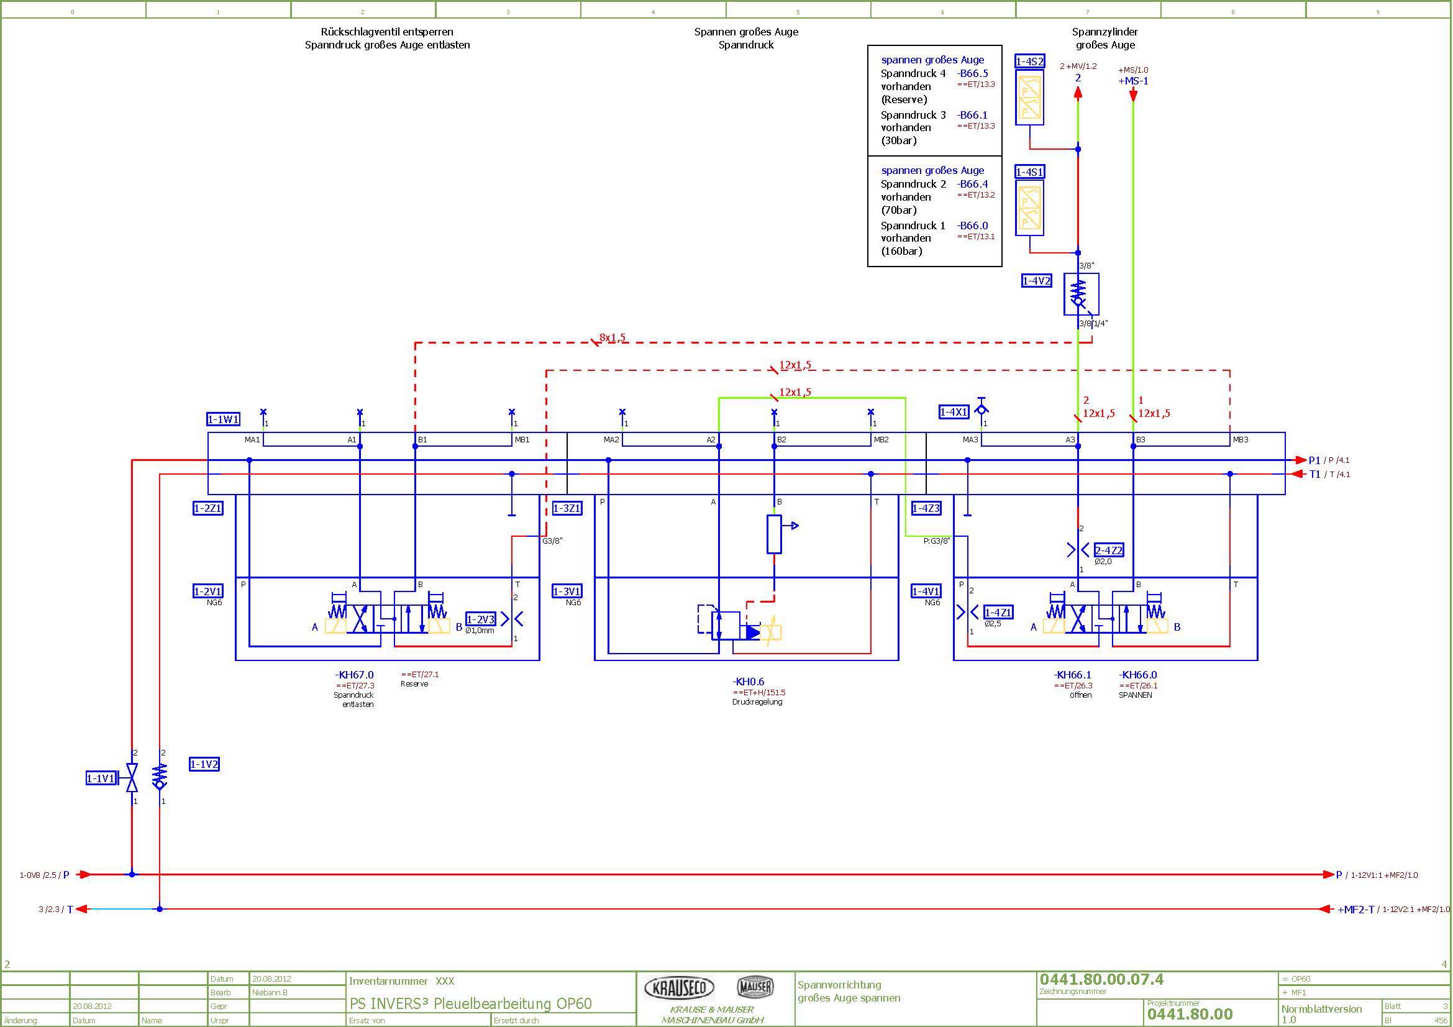Follow the P1 / P /4.1 cross-reference

click(1328, 460)
